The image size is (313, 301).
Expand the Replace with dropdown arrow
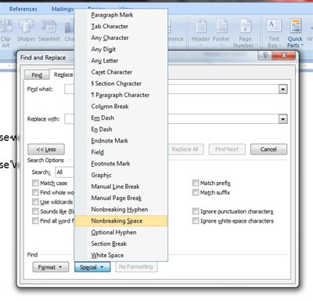coord(282,119)
